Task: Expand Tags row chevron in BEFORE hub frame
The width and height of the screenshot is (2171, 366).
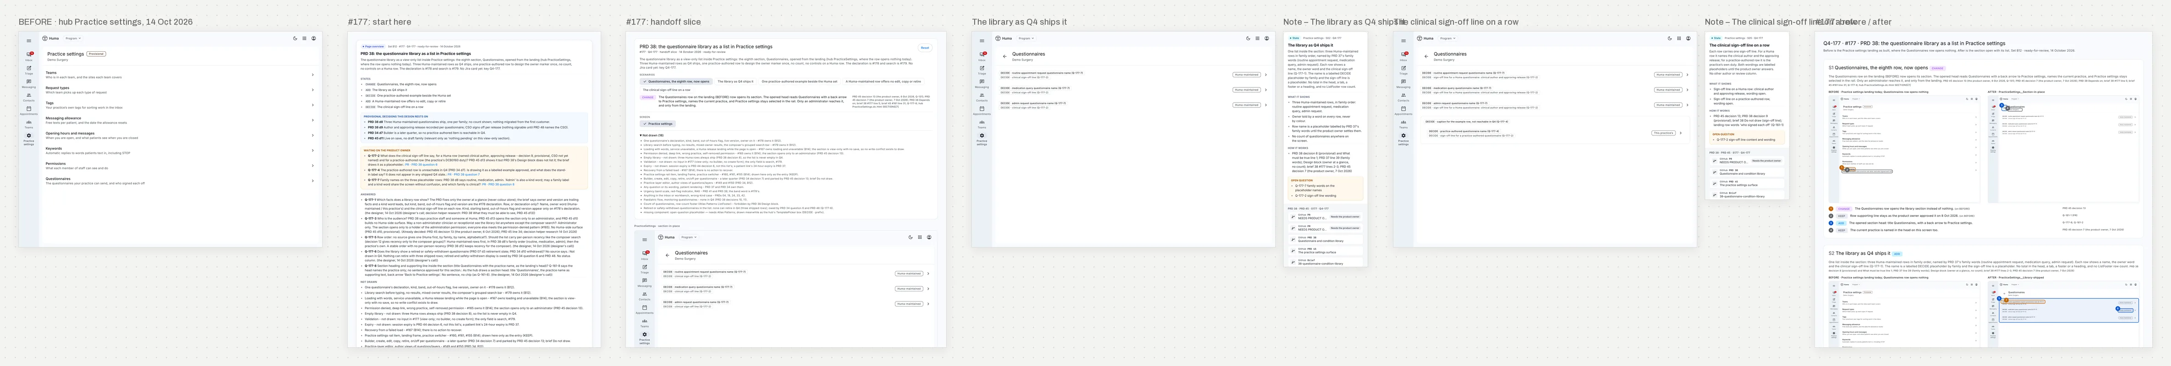Action: (x=312, y=105)
